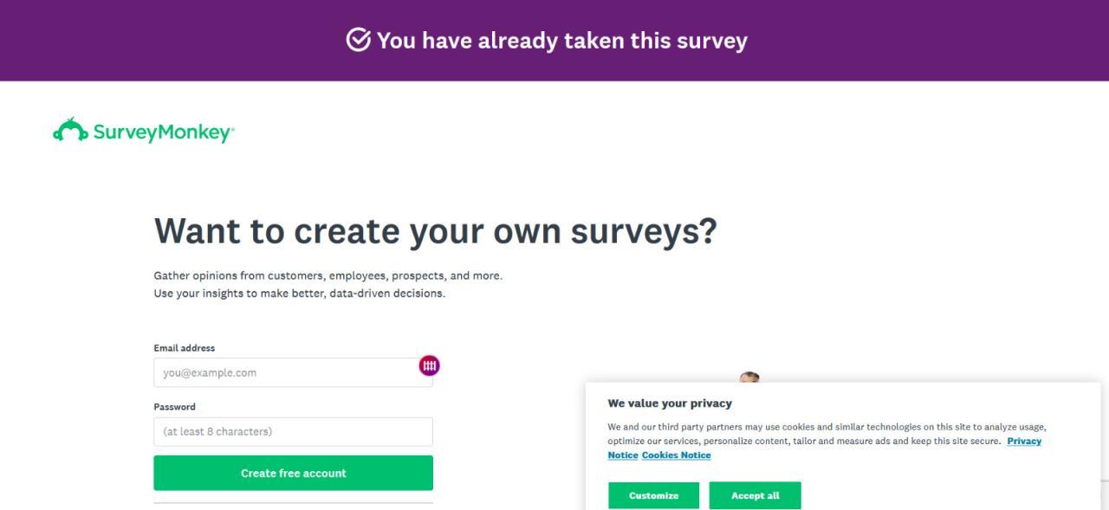
Task: Open the Privacy Notice link
Action: point(1023,442)
